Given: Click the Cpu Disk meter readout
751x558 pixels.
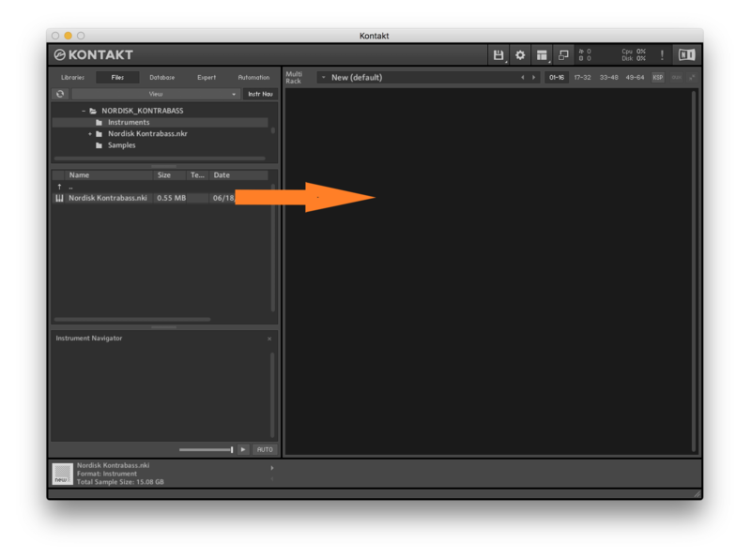Looking at the screenshot, I should tap(633, 55).
